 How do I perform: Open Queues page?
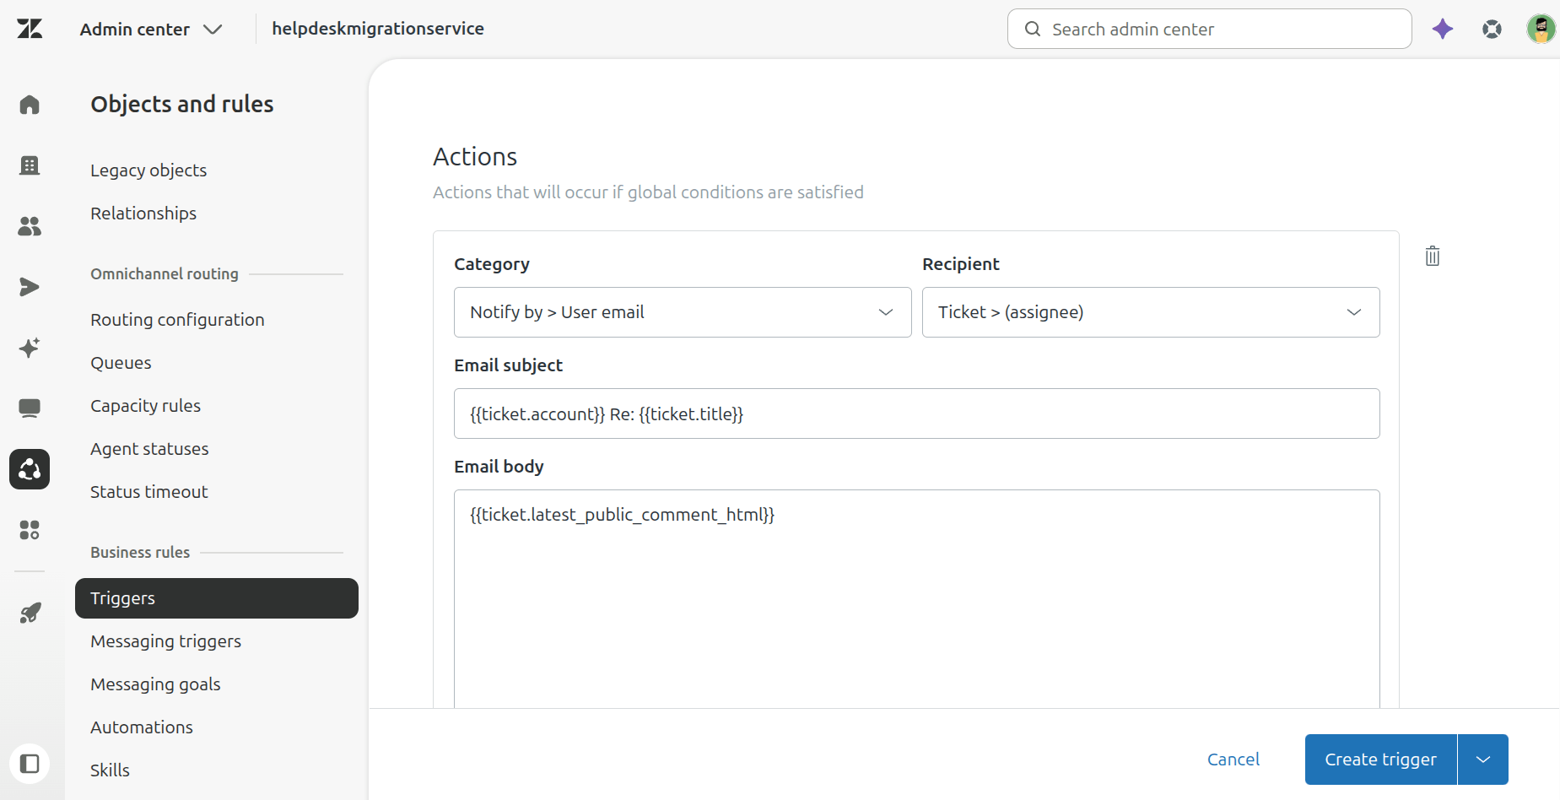point(121,363)
